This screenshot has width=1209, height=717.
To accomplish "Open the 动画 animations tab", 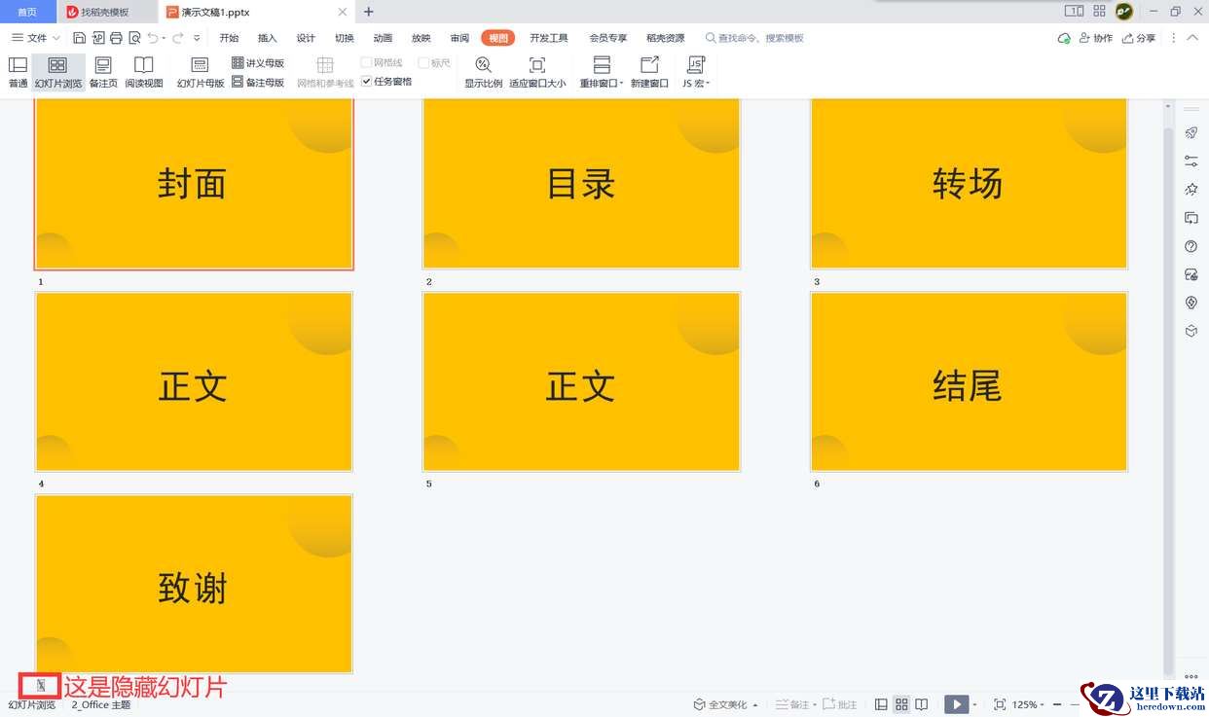I will coord(384,38).
